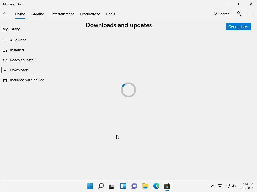Select the Productivity tab
257x192 pixels.
(90, 14)
